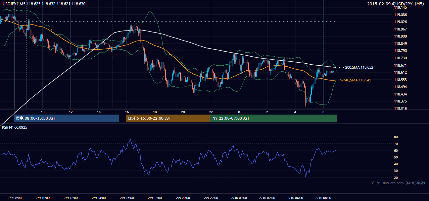
Task: Click price axis value 118.434
Action: [x=400, y=94]
